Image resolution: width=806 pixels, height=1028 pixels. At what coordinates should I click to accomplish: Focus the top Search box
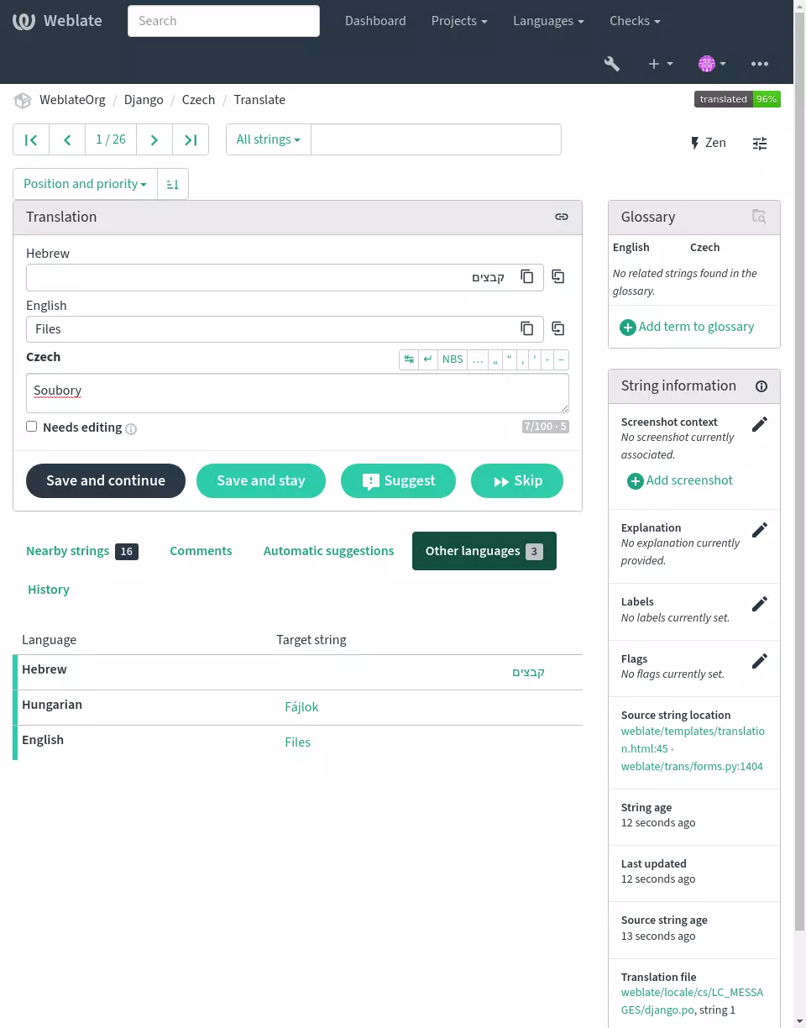pos(223,21)
